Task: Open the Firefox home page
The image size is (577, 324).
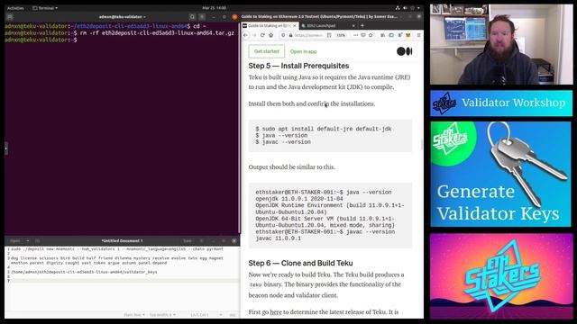Action: point(270,35)
